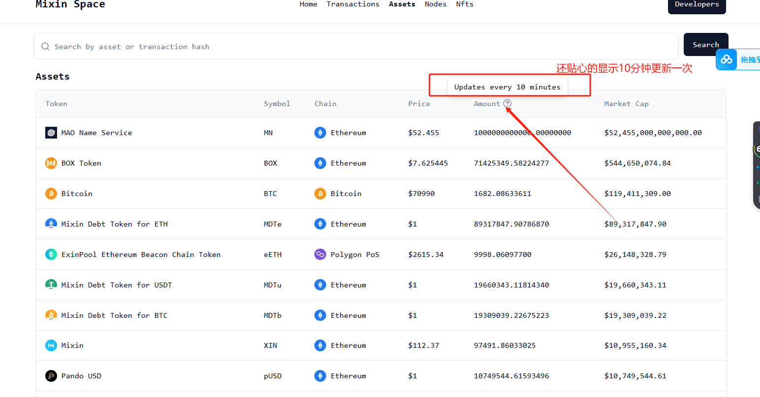Open the Nodes page

(436, 4)
